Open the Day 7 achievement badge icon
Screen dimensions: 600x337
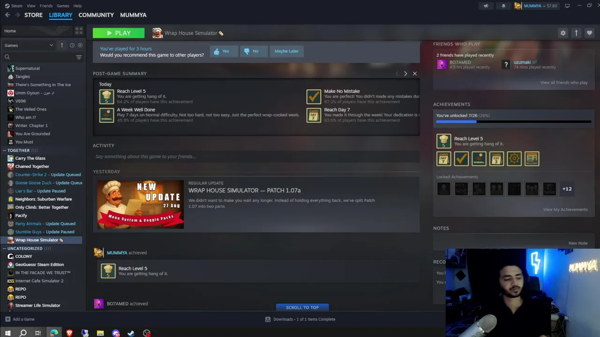click(443, 159)
